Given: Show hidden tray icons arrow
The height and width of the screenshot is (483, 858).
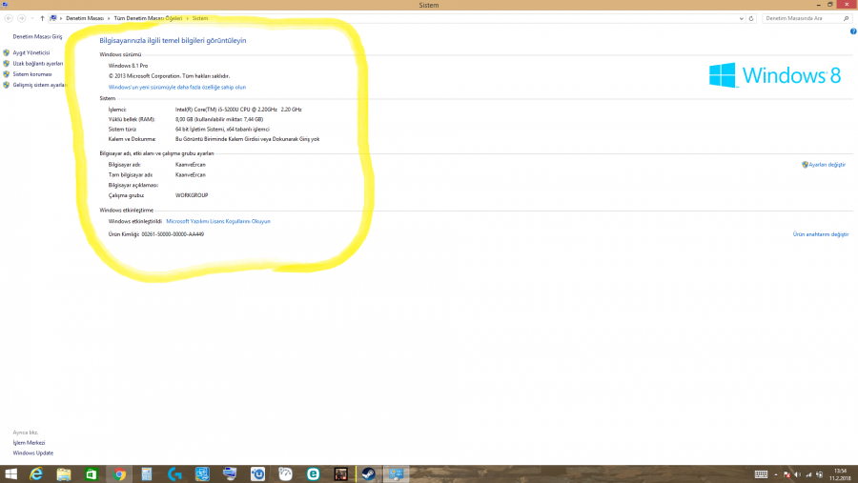Looking at the screenshot, I should (x=776, y=474).
